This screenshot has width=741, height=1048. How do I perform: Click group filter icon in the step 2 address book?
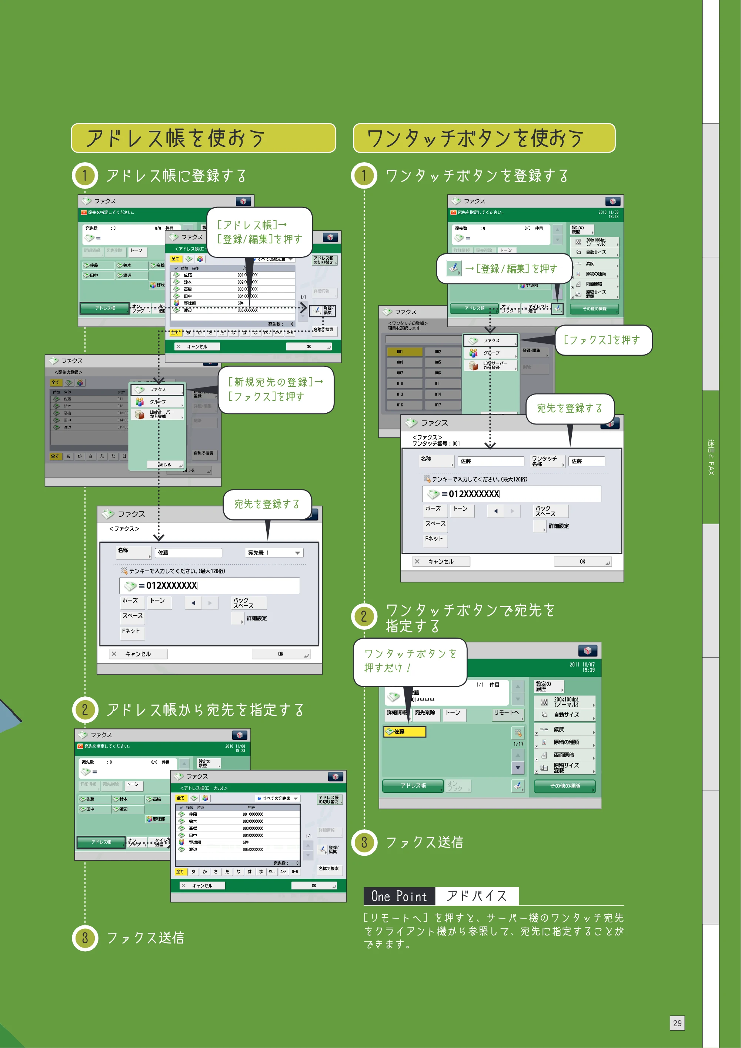pos(205,798)
